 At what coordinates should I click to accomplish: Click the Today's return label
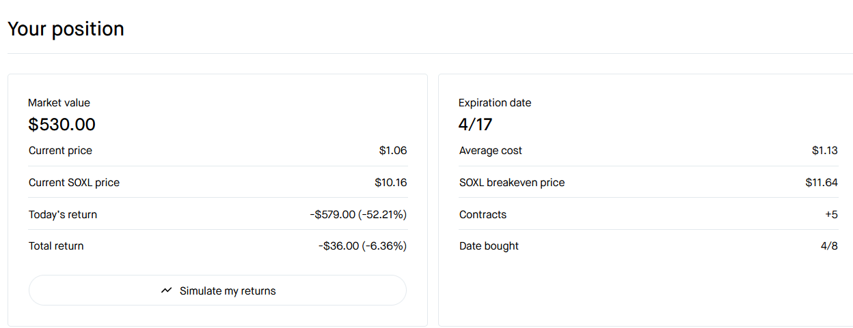tap(63, 215)
